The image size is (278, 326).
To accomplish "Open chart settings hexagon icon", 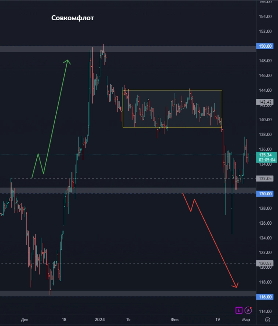I will coord(268,320).
